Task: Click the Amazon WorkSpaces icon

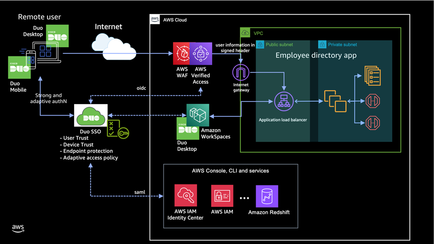Action: pyautogui.click(x=198, y=115)
